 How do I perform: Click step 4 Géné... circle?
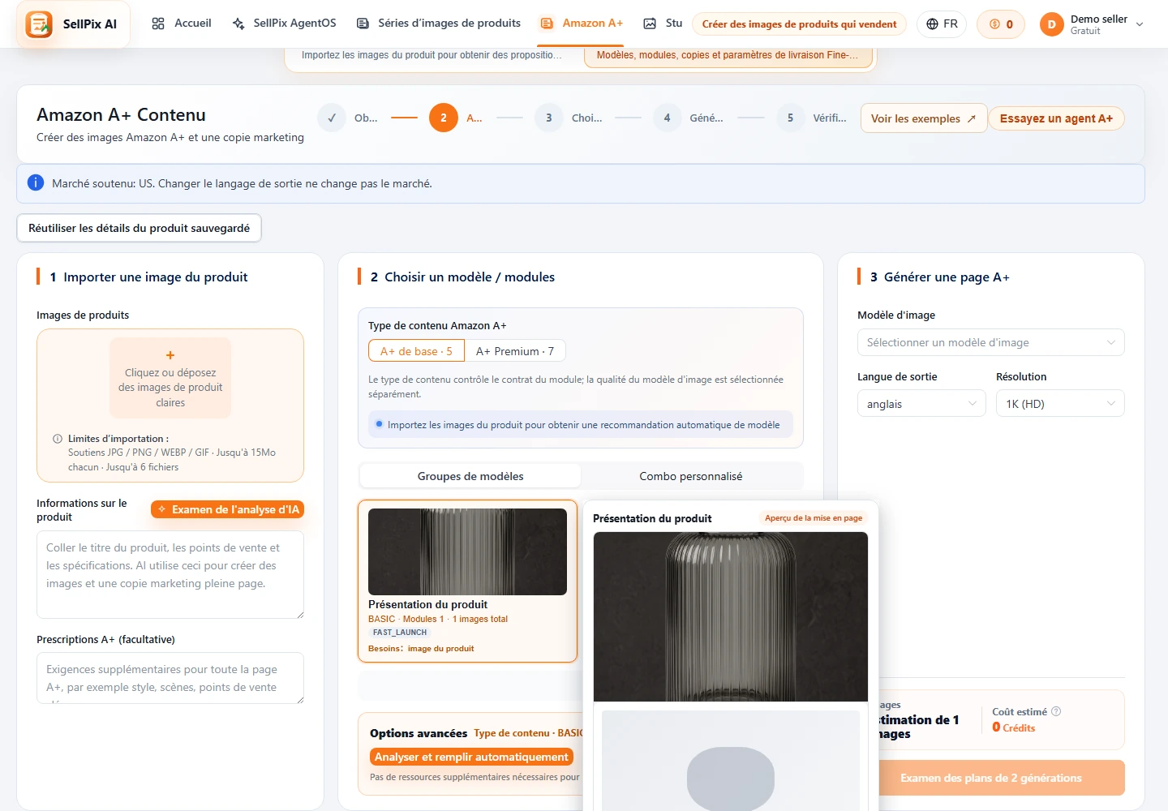(668, 118)
